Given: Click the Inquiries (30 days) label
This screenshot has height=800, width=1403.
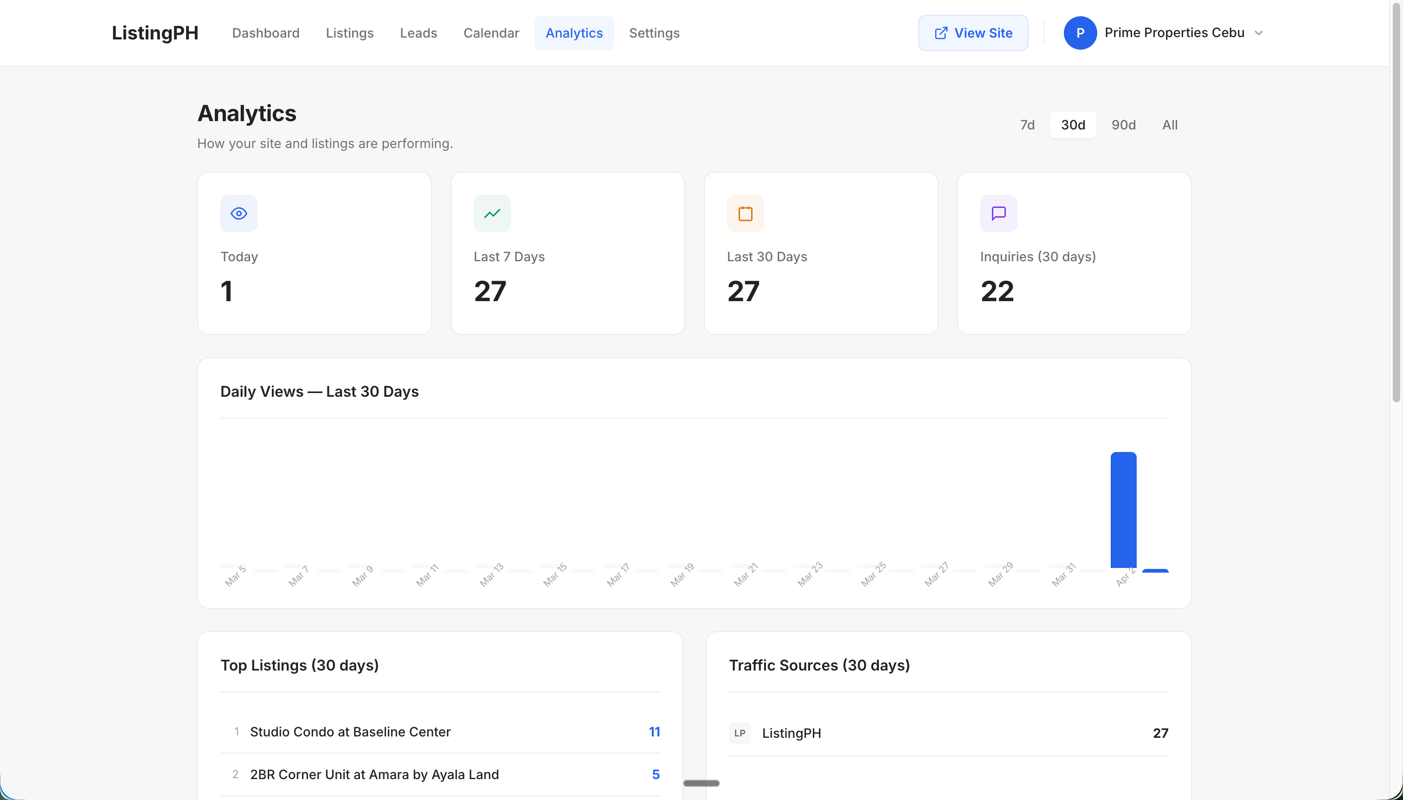Looking at the screenshot, I should (x=1038, y=257).
